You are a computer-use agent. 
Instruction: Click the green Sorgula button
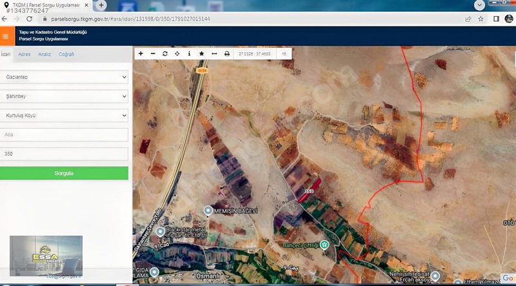[x=64, y=173]
